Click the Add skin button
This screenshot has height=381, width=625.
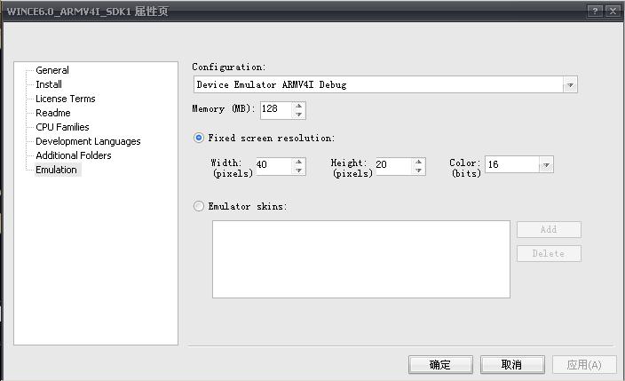point(549,230)
